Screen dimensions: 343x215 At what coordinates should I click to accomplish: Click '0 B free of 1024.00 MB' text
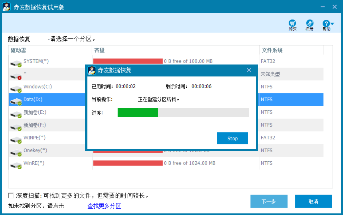pos(190,163)
